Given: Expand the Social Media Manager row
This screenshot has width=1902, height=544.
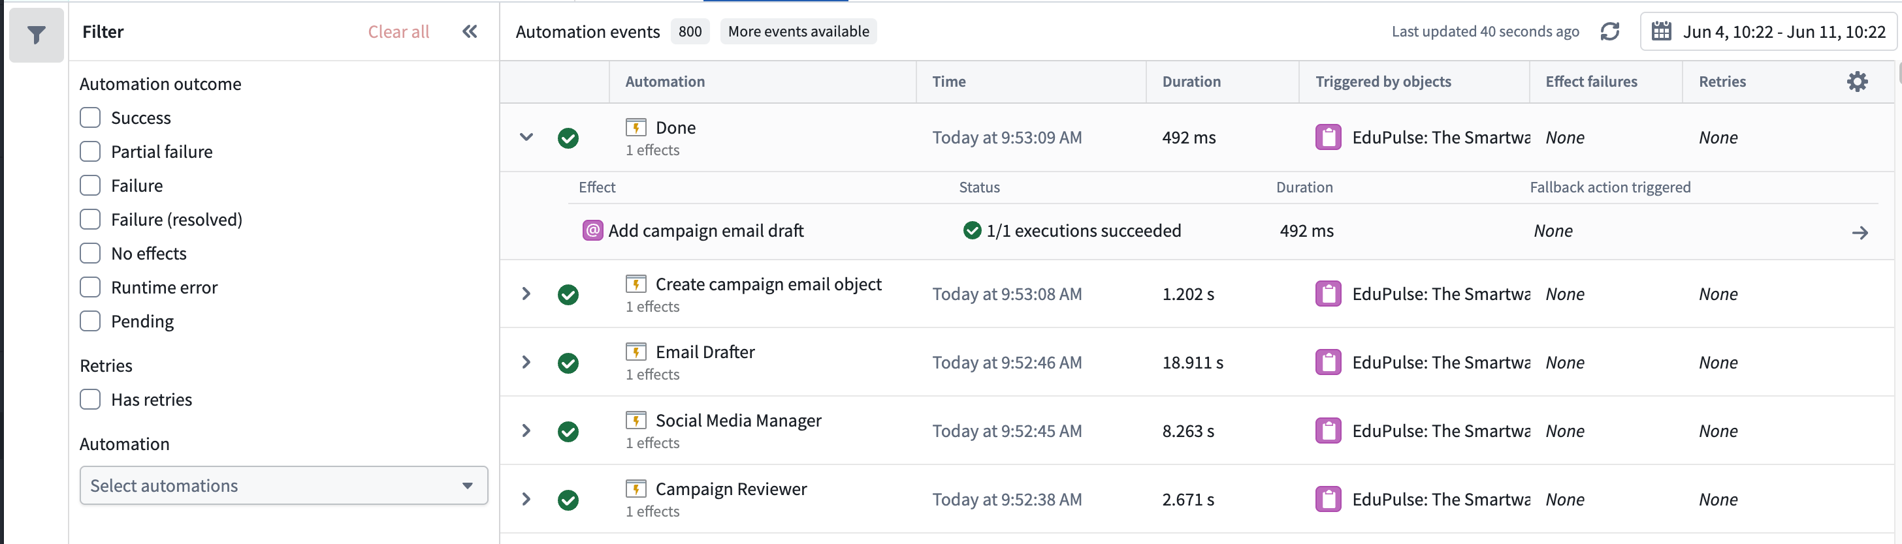Looking at the screenshot, I should 526,431.
